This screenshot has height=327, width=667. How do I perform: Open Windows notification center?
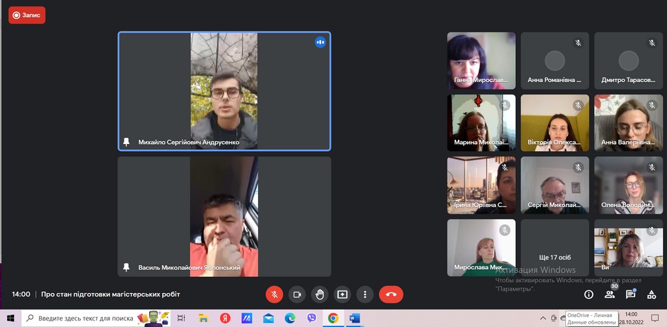(x=655, y=318)
